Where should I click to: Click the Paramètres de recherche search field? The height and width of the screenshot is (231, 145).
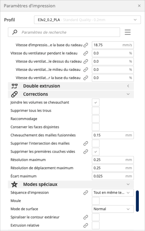tap(64, 32)
